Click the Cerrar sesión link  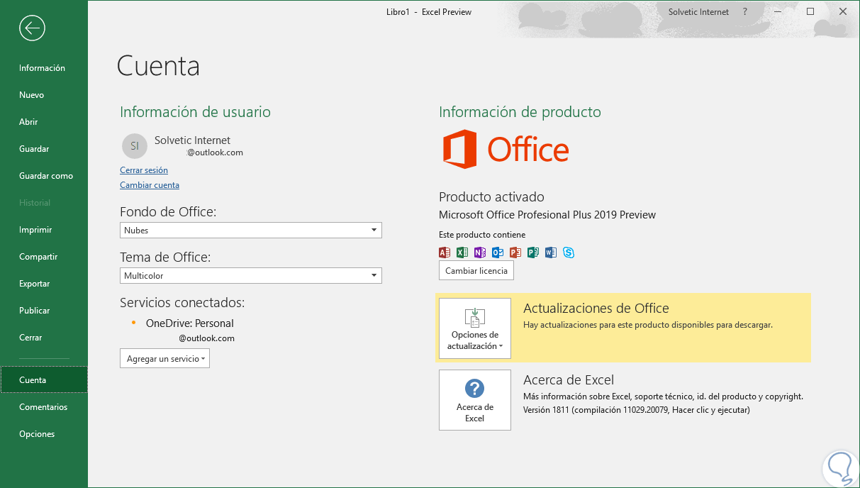click(x=144, y=170)
